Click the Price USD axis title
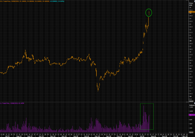The image size is (195, 137). 191,4
